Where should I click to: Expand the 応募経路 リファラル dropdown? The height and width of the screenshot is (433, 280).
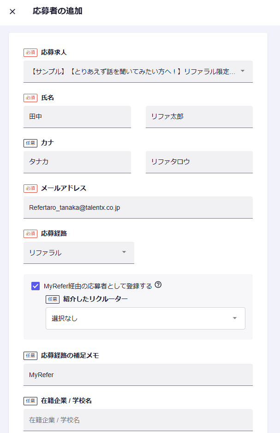click(x=124, y=252)
